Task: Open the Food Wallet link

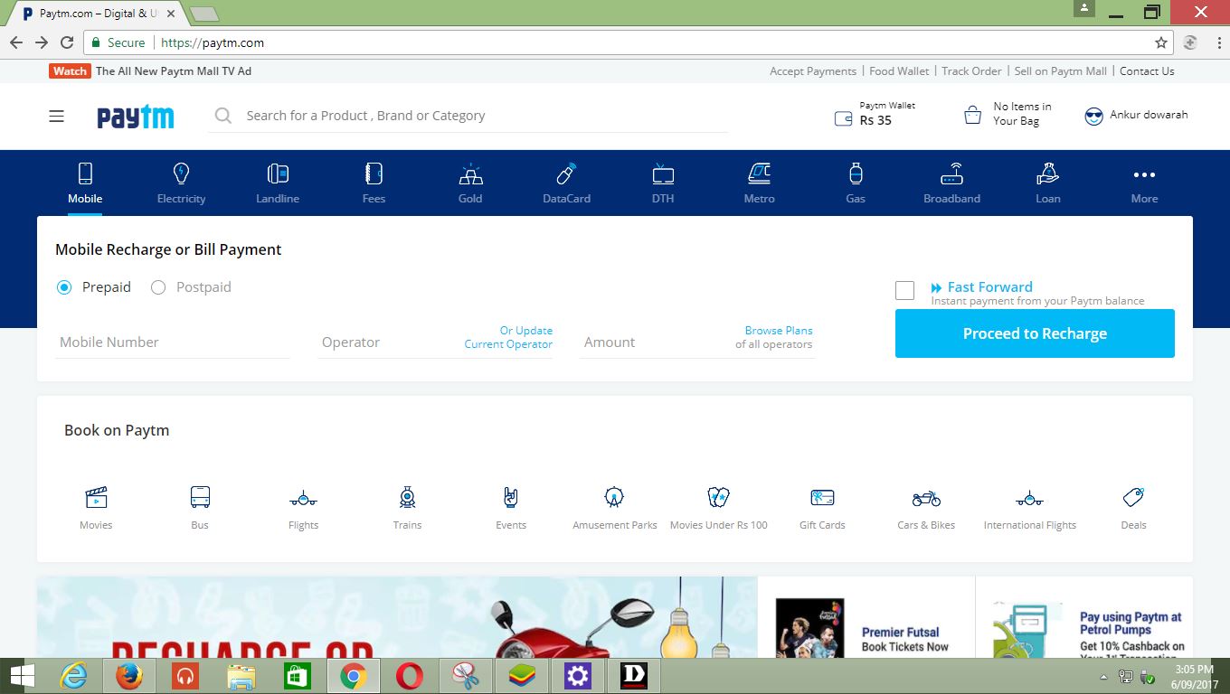Action: (x=899, y=71)
